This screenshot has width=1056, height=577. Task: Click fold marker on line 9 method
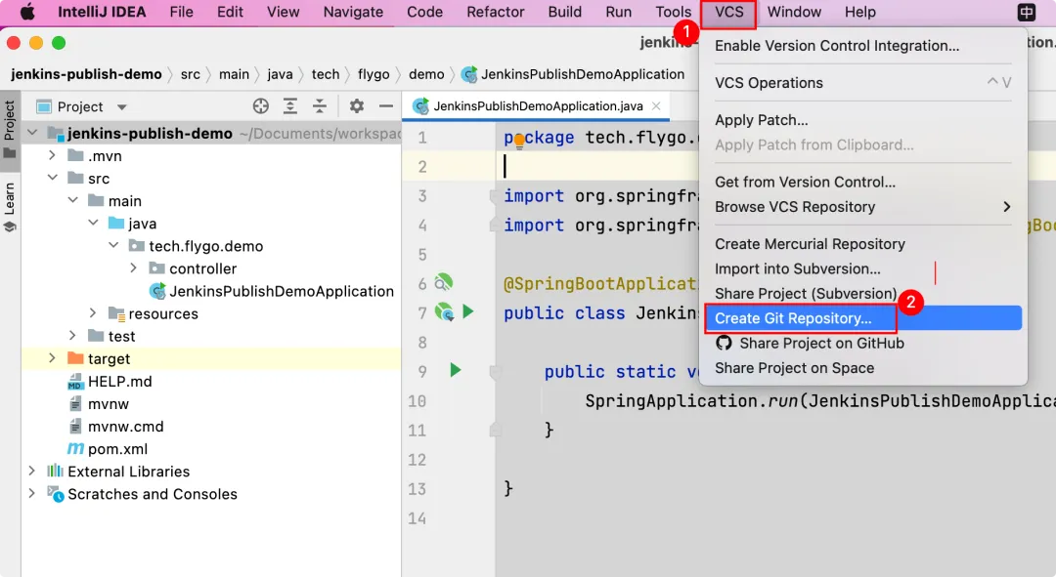click(x=495, y=371)
